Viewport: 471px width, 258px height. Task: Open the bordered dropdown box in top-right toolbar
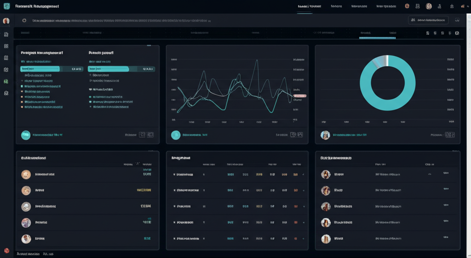coord(428,20)
